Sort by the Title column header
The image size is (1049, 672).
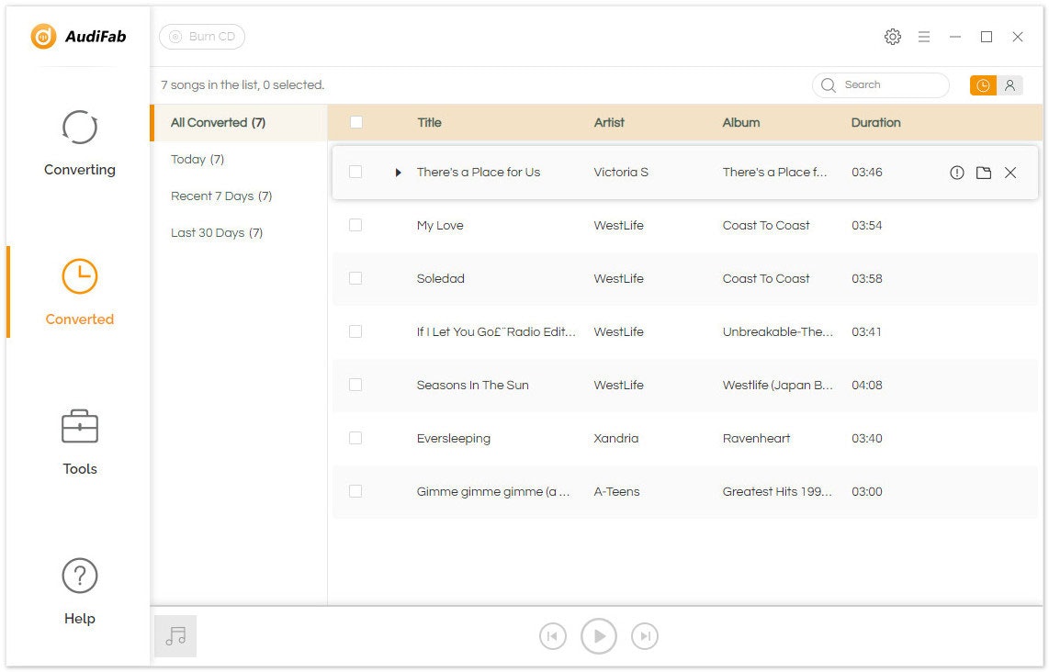click(x=430, y=122)
